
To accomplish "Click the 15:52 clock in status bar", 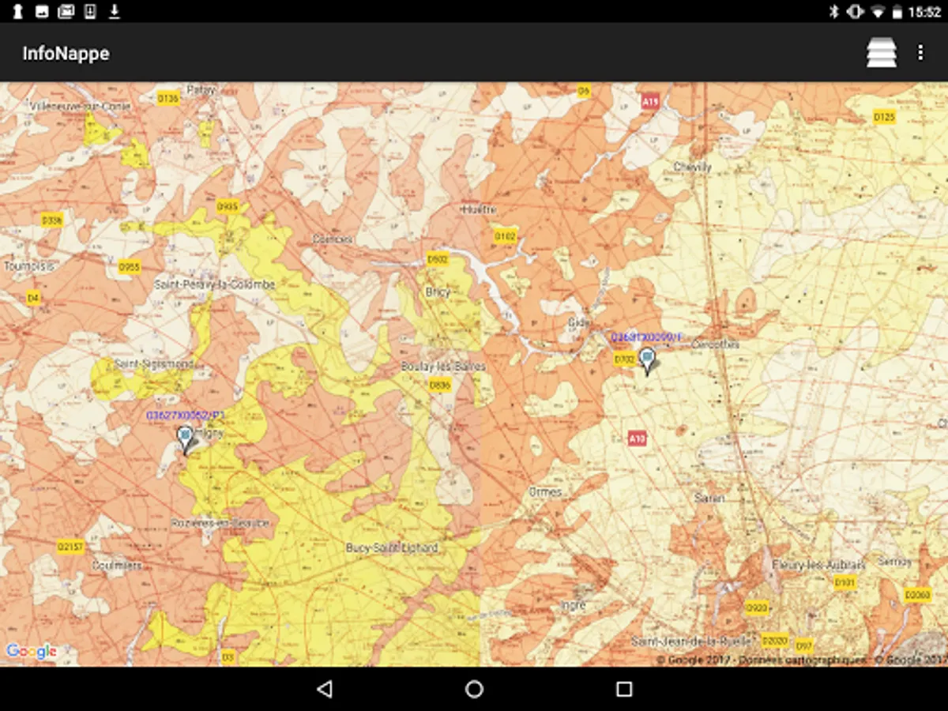I will [x=924, y=12].
